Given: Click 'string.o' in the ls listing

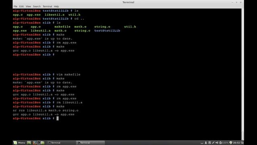Looking at the screenshot, I should pos(102,27).
